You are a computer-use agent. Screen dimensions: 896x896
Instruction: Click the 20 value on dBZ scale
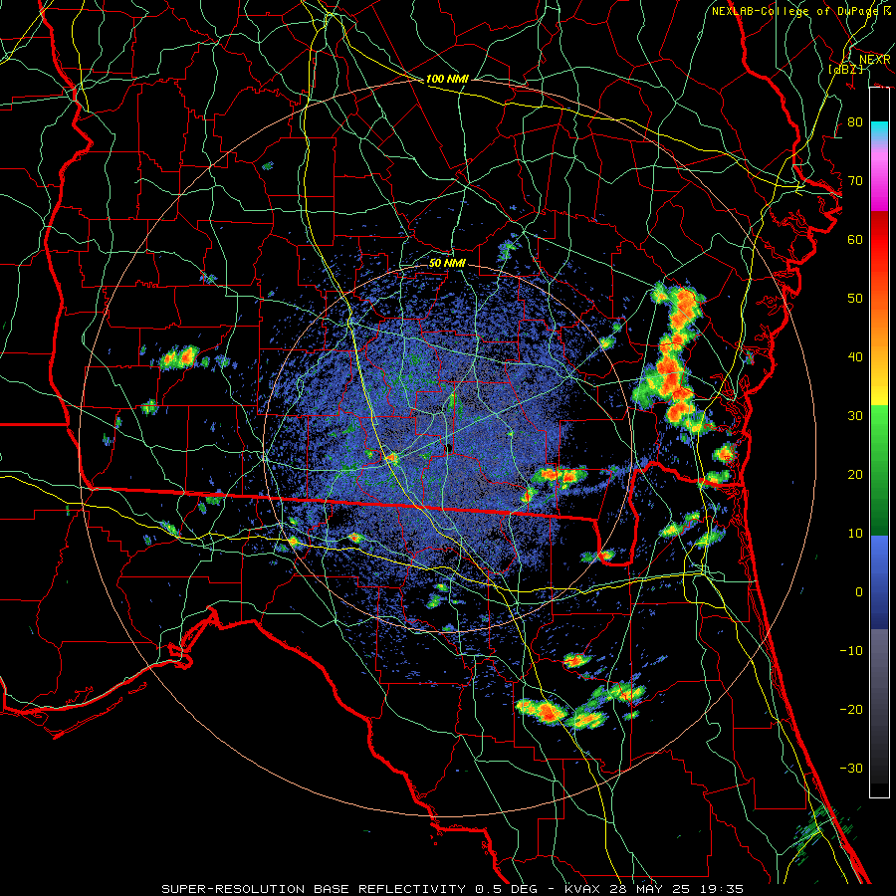(855, 474)
